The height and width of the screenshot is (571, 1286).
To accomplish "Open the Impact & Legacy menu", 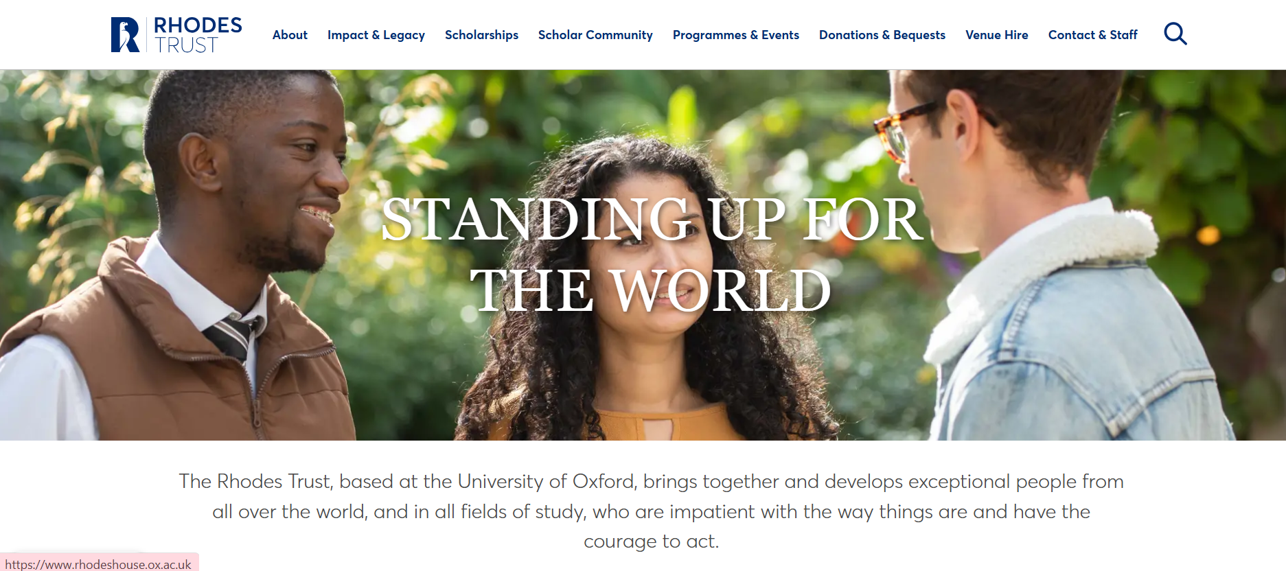I will coord(376,34).
